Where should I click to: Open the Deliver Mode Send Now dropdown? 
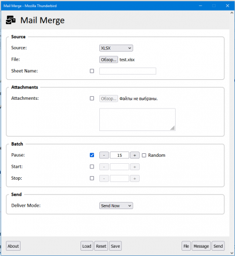coord(116,206)
